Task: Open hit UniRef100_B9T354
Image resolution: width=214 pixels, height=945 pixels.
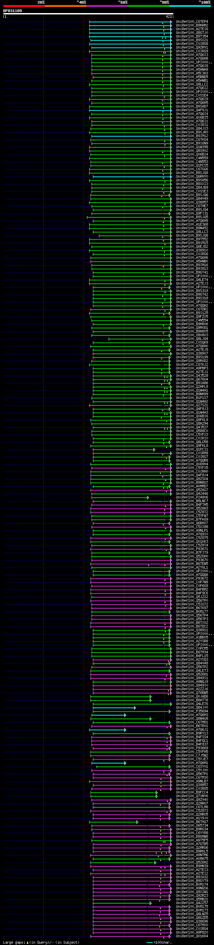Action: click(192, 36)
